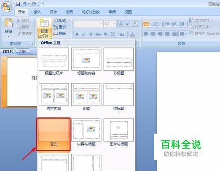Click the 新建幻灯片 icon

44,23
